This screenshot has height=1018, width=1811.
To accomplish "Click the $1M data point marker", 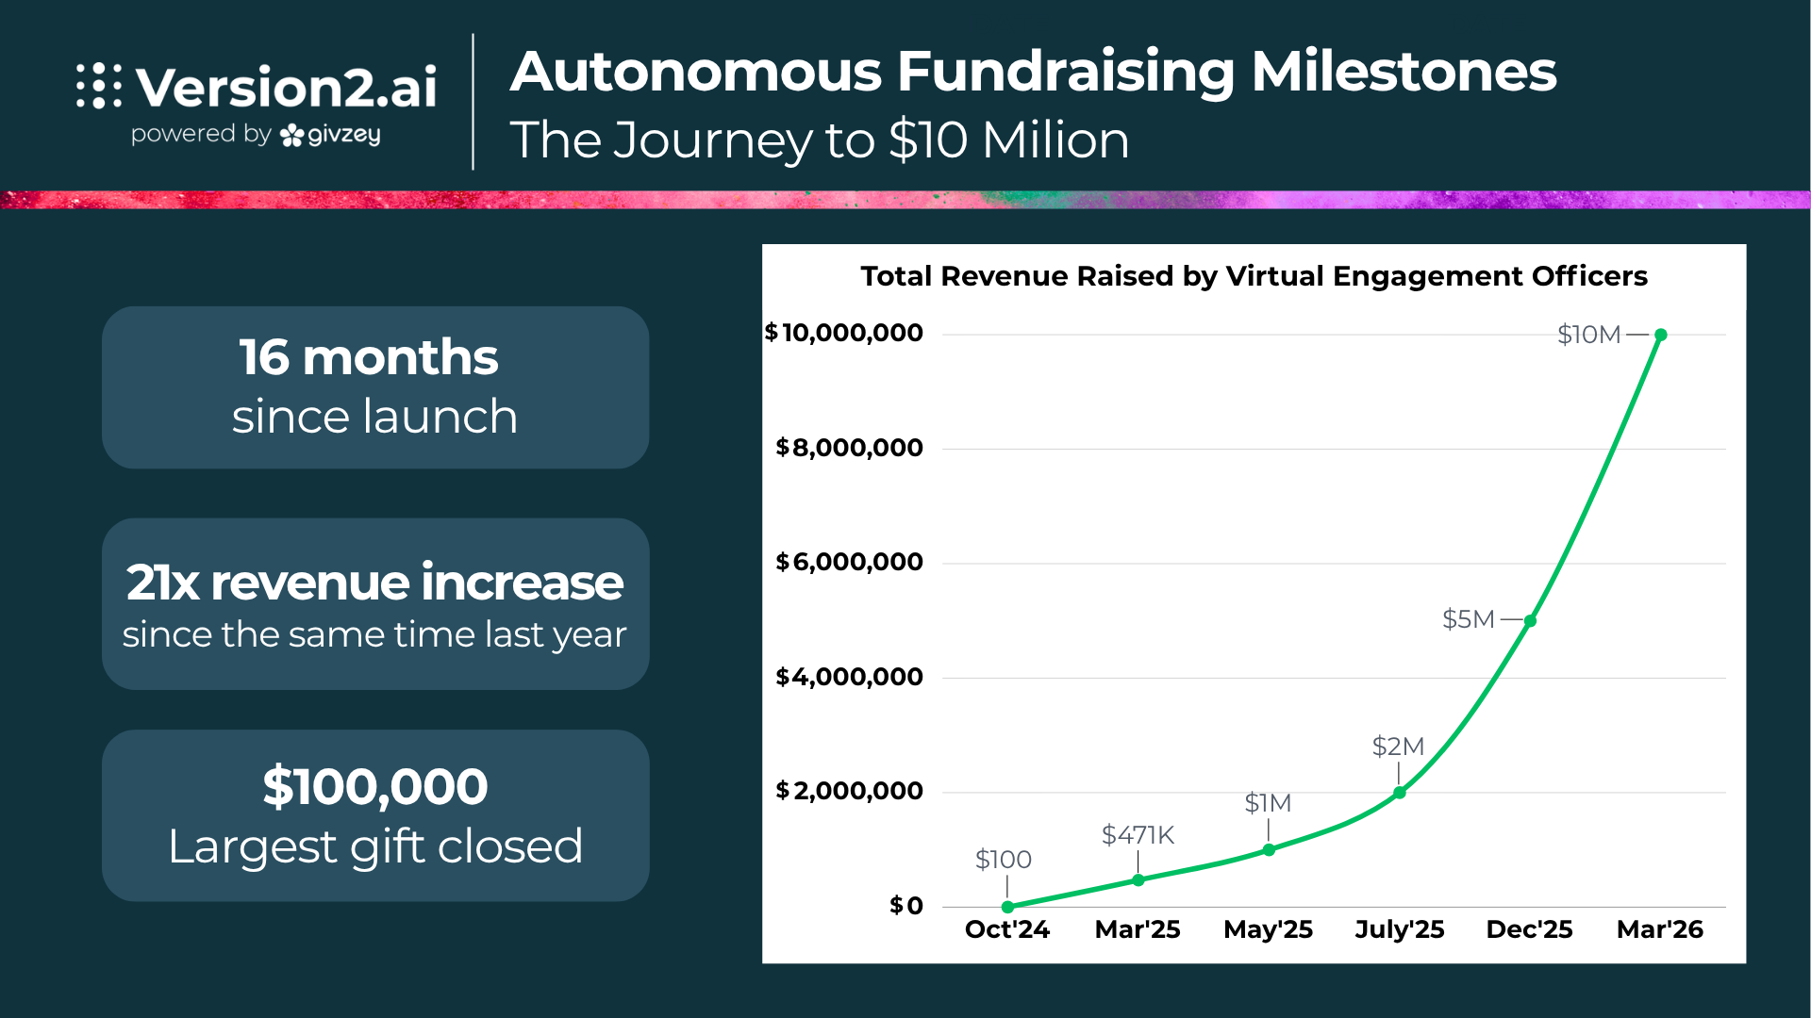I will [x=1269, y=850].
